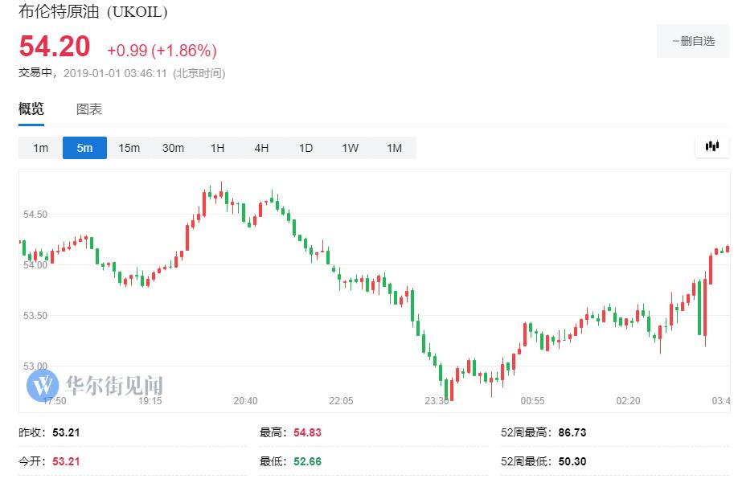
Task: Click the 20:40 time axis label
Action: (x=246, y=400)
